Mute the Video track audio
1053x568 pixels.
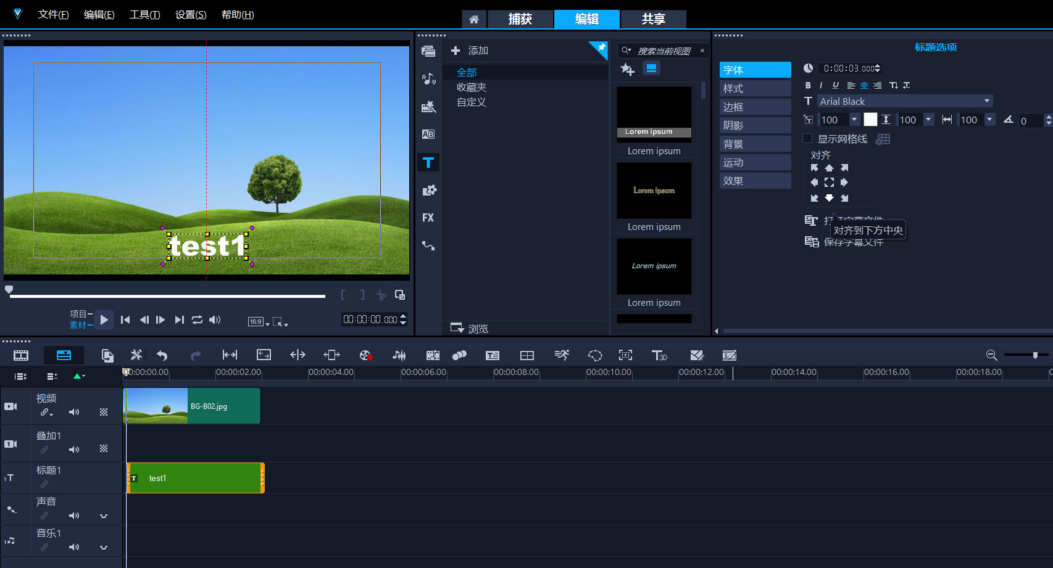click(x=74, y=412)
